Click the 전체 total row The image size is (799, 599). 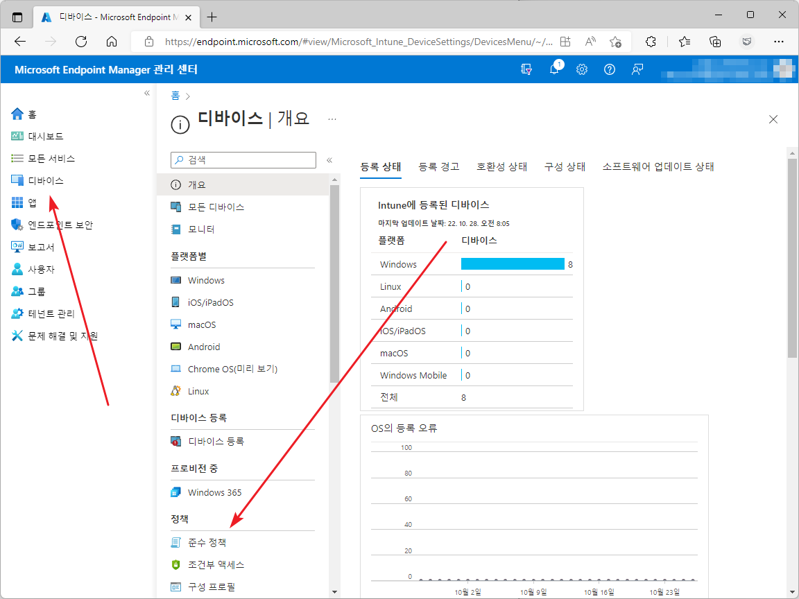click(x=472, y=397)
